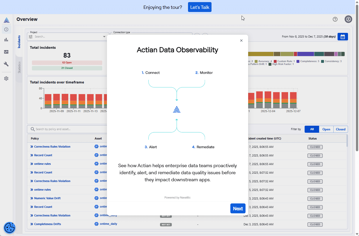Image resolution: width=359 pixels, height=236 pixels.
Task: Click the Completeness purple segment in category bar
Action: coord(306,54)
